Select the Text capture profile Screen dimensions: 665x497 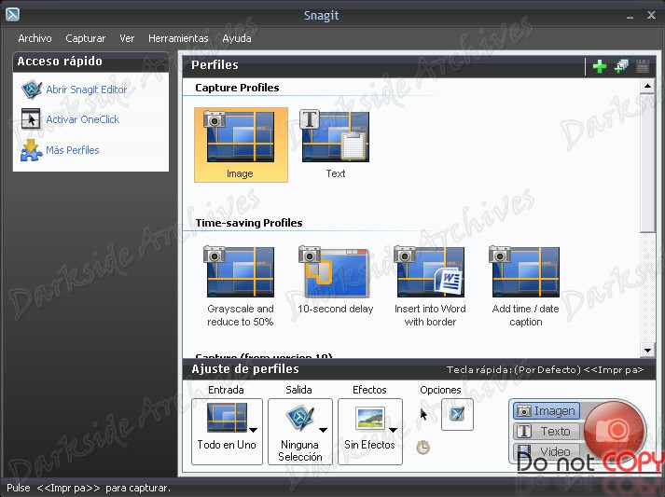335,145
